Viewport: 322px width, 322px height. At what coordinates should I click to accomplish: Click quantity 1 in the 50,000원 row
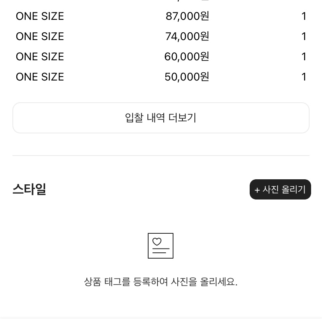tap(304, 77)
